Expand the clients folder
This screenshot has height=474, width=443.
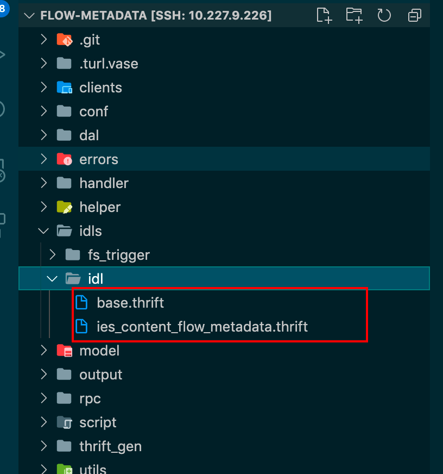[x=43, y=87]
